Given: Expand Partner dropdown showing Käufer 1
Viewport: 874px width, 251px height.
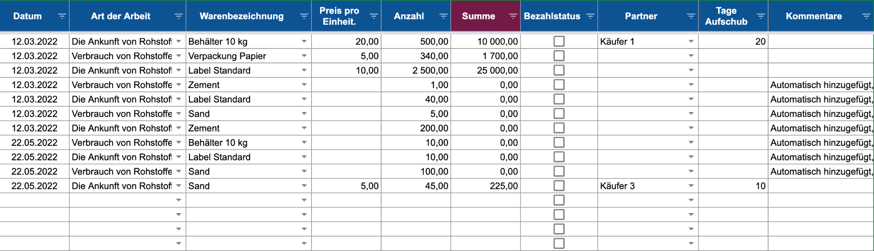Looking at the screenshot, I should pyautogui.click(x=691, y=42).
